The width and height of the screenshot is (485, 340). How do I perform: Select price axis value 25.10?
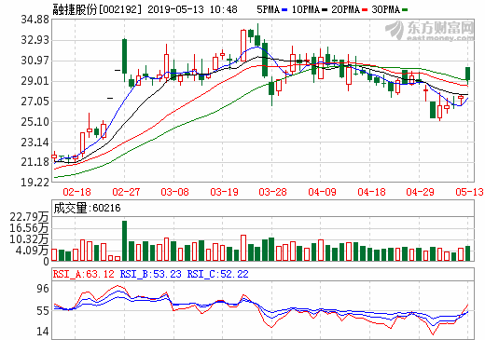pyautogui.click(x=35, y=122)
